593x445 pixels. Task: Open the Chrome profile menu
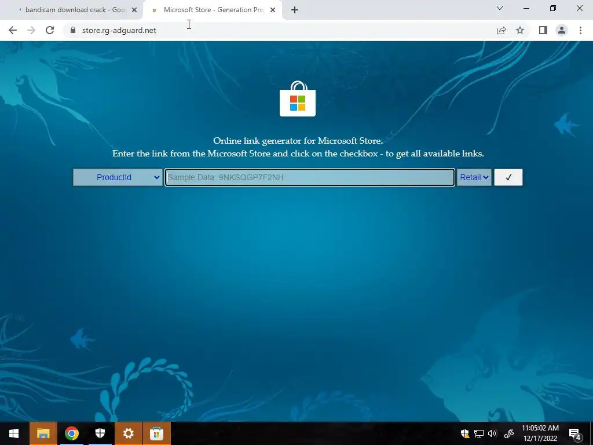click(562, 30)
